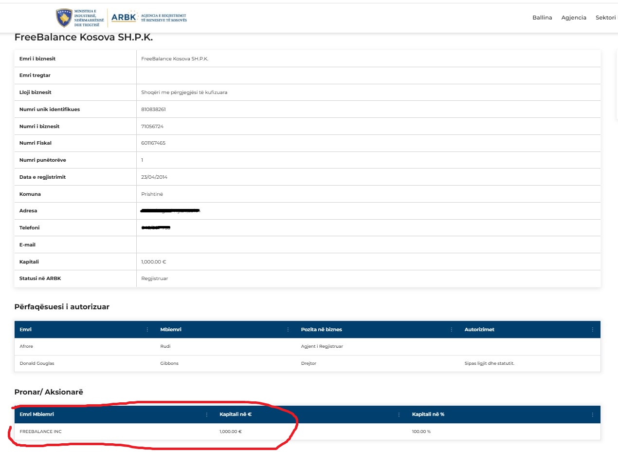This screenshot has height=452, width=618.
Task: Select the Shoqëri me përgjegjësi të kufizuara value
Action: [x=184, y=93]
